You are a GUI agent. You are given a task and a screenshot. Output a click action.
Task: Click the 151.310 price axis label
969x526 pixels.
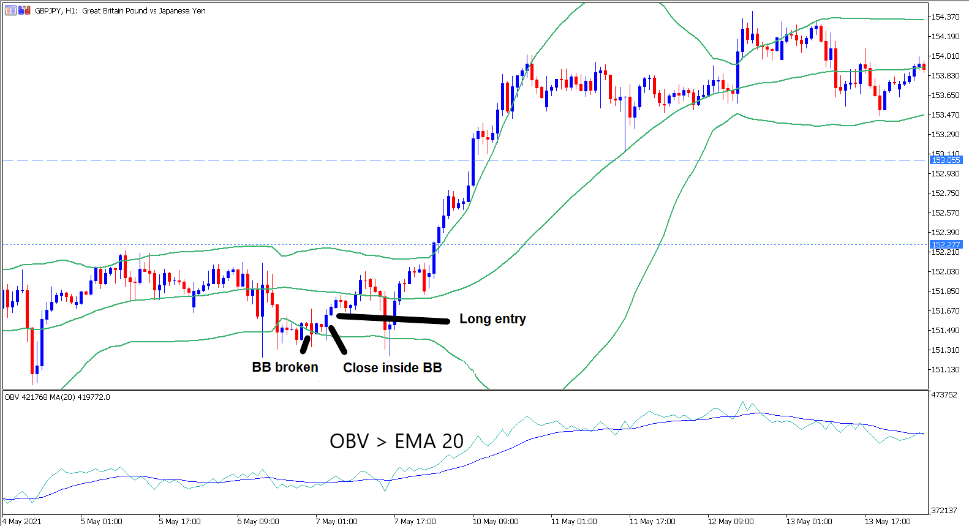945,350
